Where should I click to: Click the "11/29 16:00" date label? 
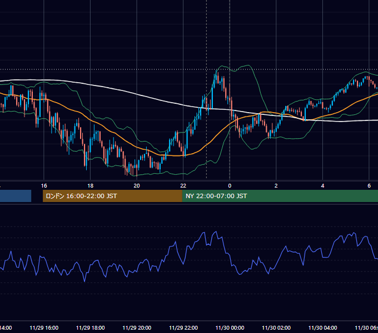coord(44,327)
